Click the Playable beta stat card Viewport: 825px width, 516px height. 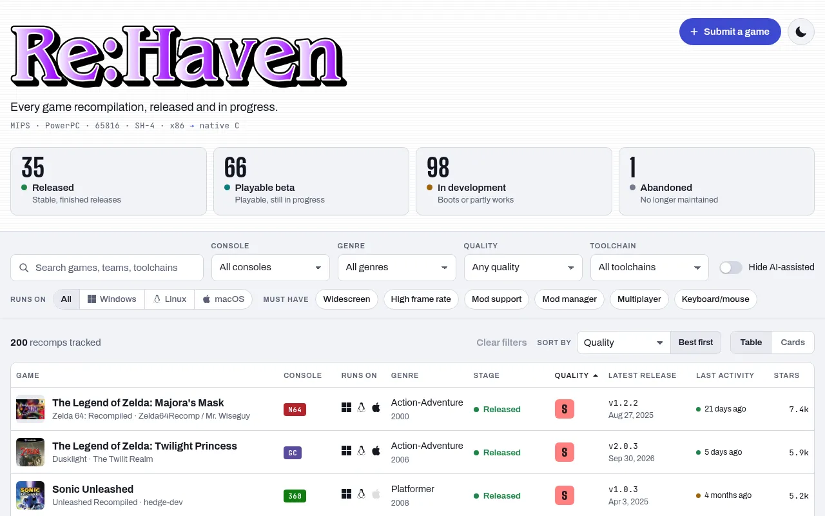(x=311, y=181)
